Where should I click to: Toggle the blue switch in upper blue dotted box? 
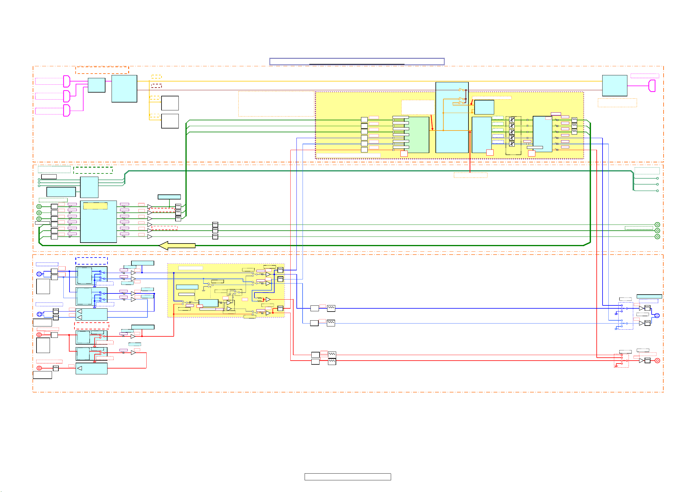(624, 308)
